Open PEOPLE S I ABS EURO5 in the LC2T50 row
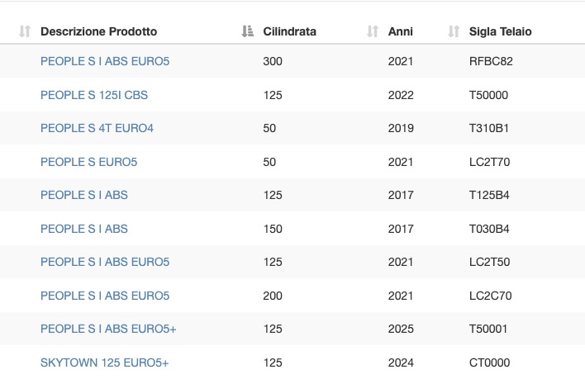585x384 pixels. [105, 262]
